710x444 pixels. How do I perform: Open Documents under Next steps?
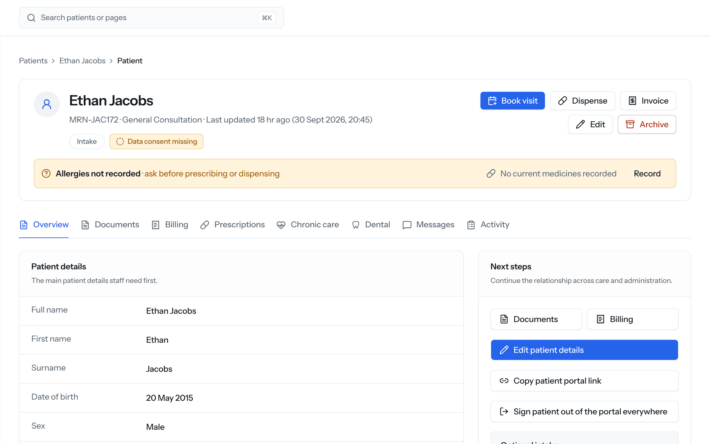(x=536, y=319)
